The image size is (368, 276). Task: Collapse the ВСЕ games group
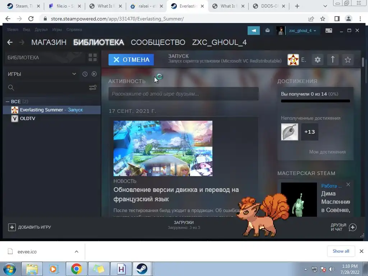coord(8,101)
